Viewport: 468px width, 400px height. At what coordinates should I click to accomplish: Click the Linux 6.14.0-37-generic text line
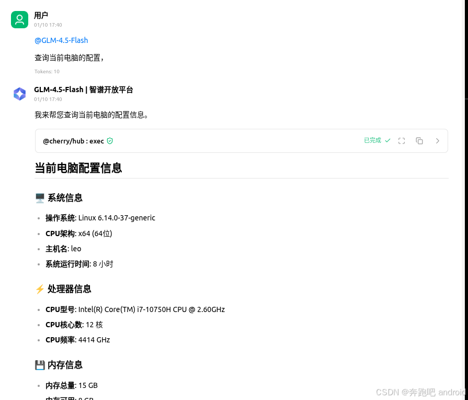(100, 218)
